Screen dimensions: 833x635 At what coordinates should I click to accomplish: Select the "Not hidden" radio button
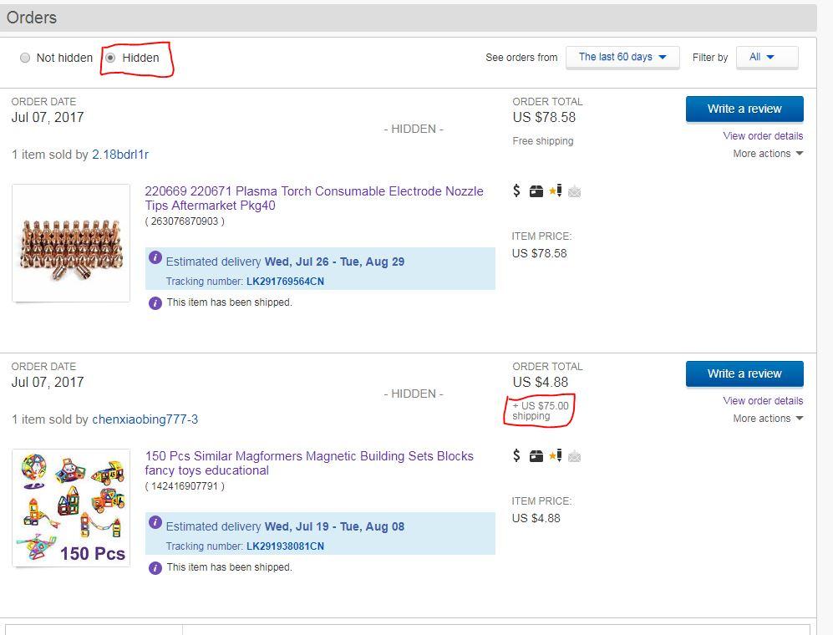pos(25,58)
